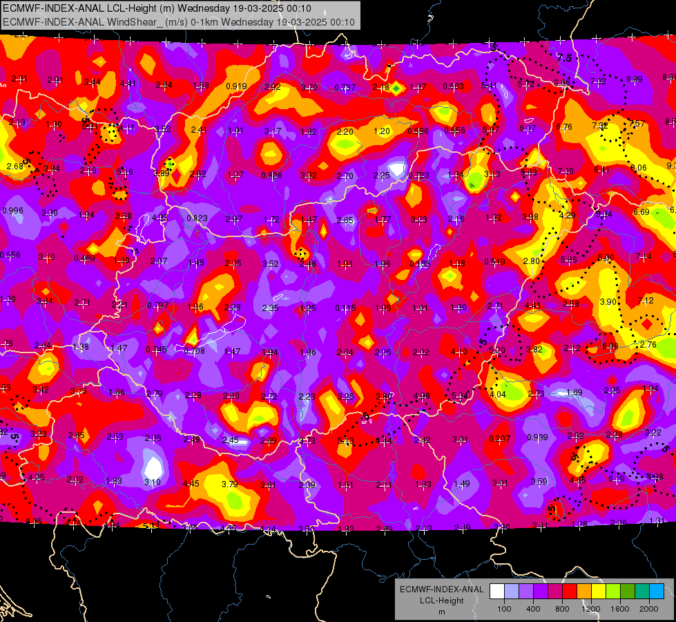
Task: Click the orange legend swatch
Action: pyautogui.click(x=583, y=592)
